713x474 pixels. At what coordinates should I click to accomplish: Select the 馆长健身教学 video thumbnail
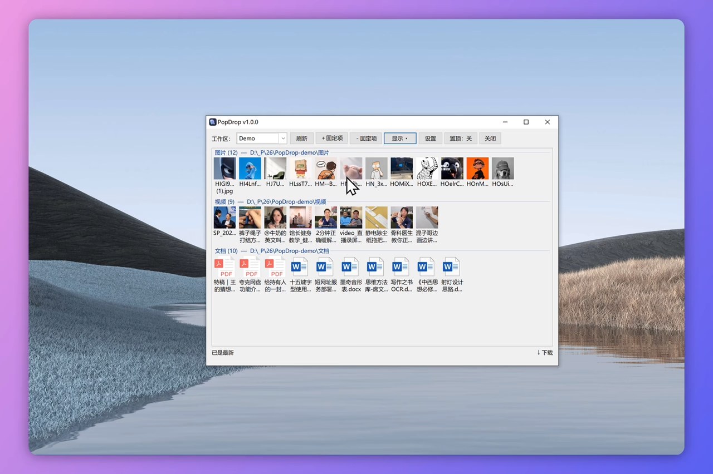[301, 218]
